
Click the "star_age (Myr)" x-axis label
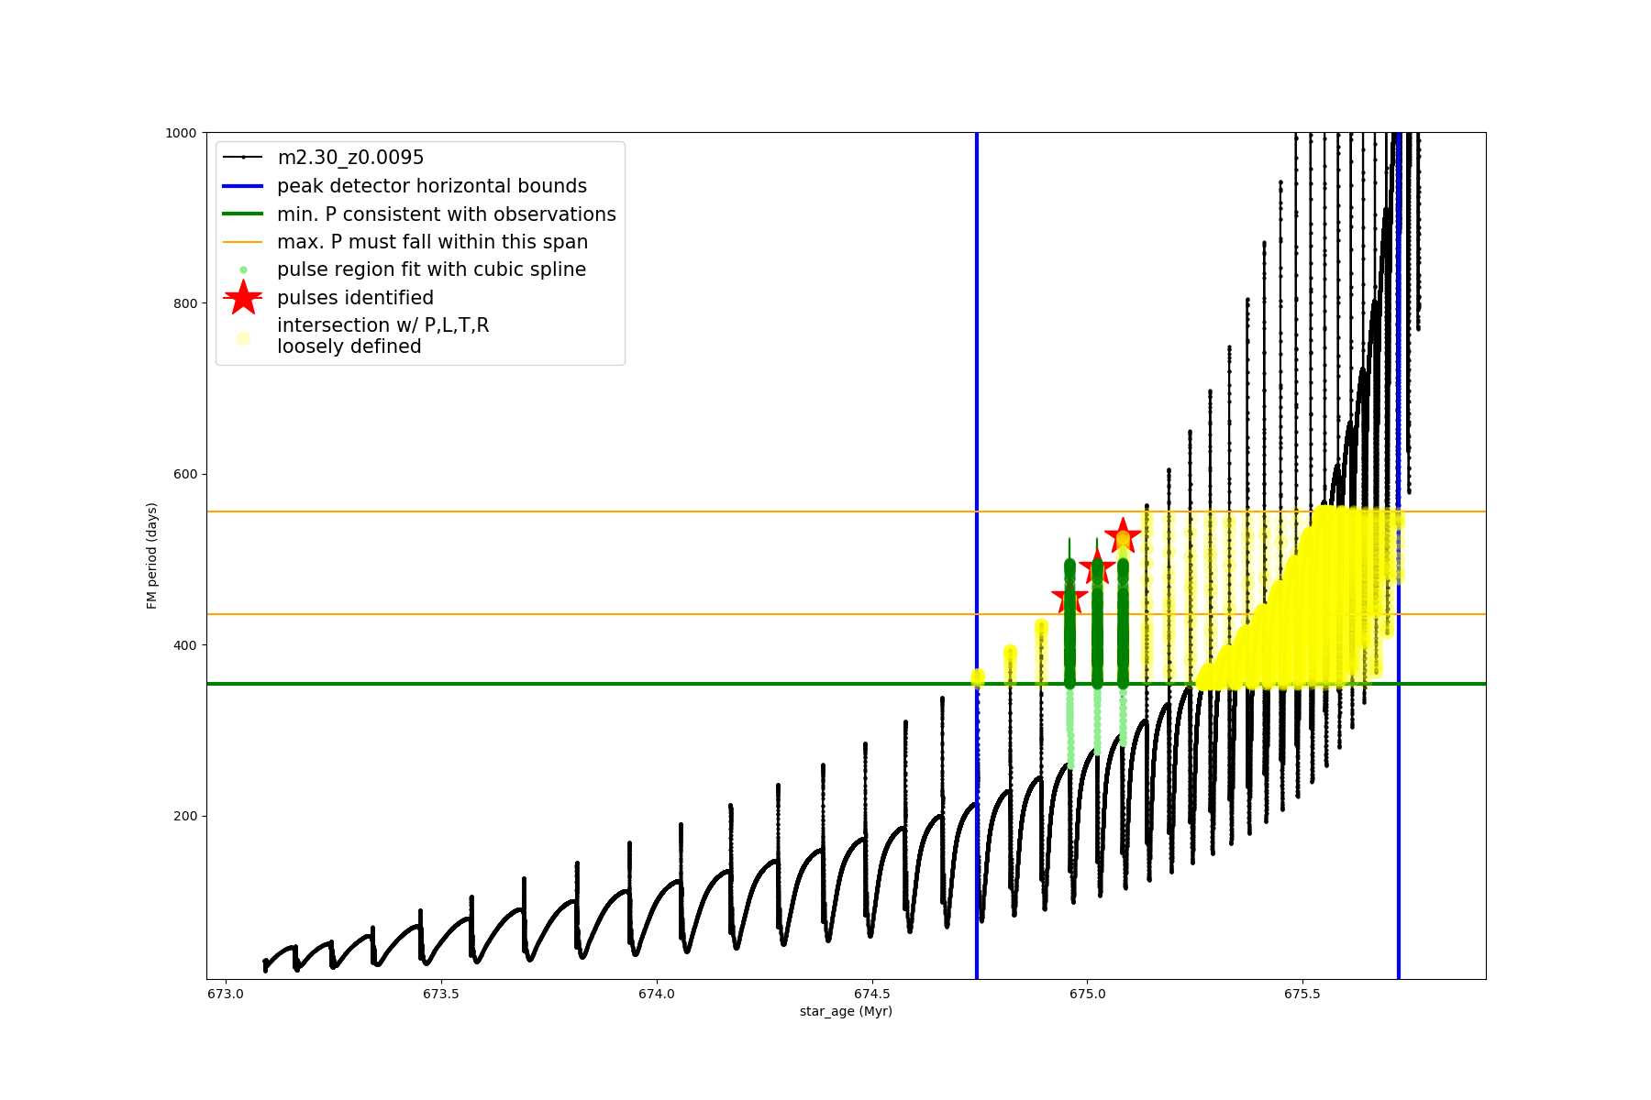click(x=846, y=1011)
